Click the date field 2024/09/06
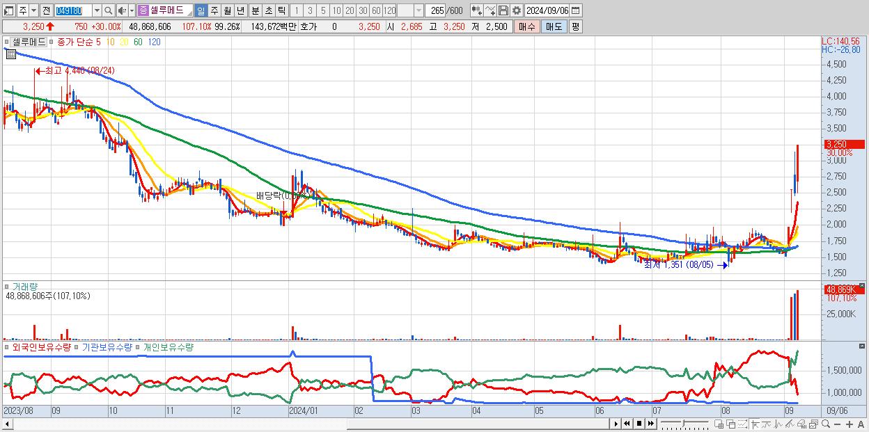 click(547, 11)
